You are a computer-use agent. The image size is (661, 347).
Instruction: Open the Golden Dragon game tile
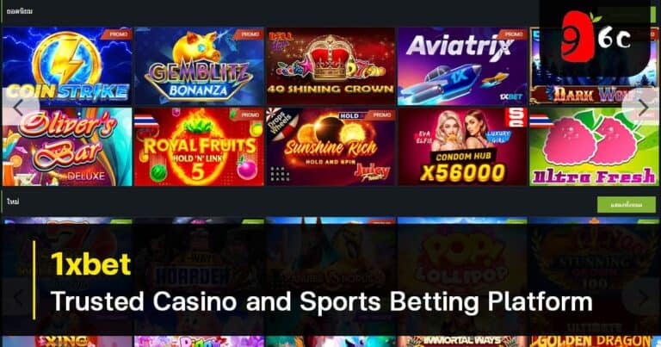coord(594,341)
